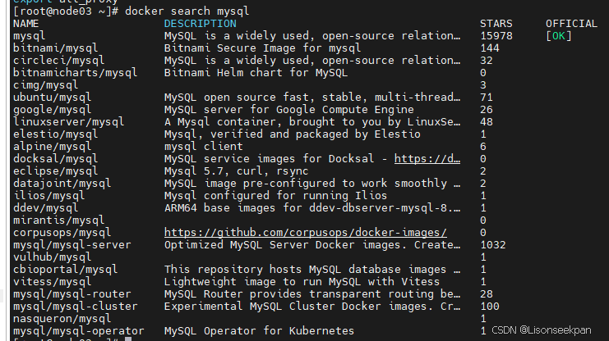Click 'ARM64 base images for ddev-dbserver' description
The image size is (609, 341).
click(x=311, y=208)
